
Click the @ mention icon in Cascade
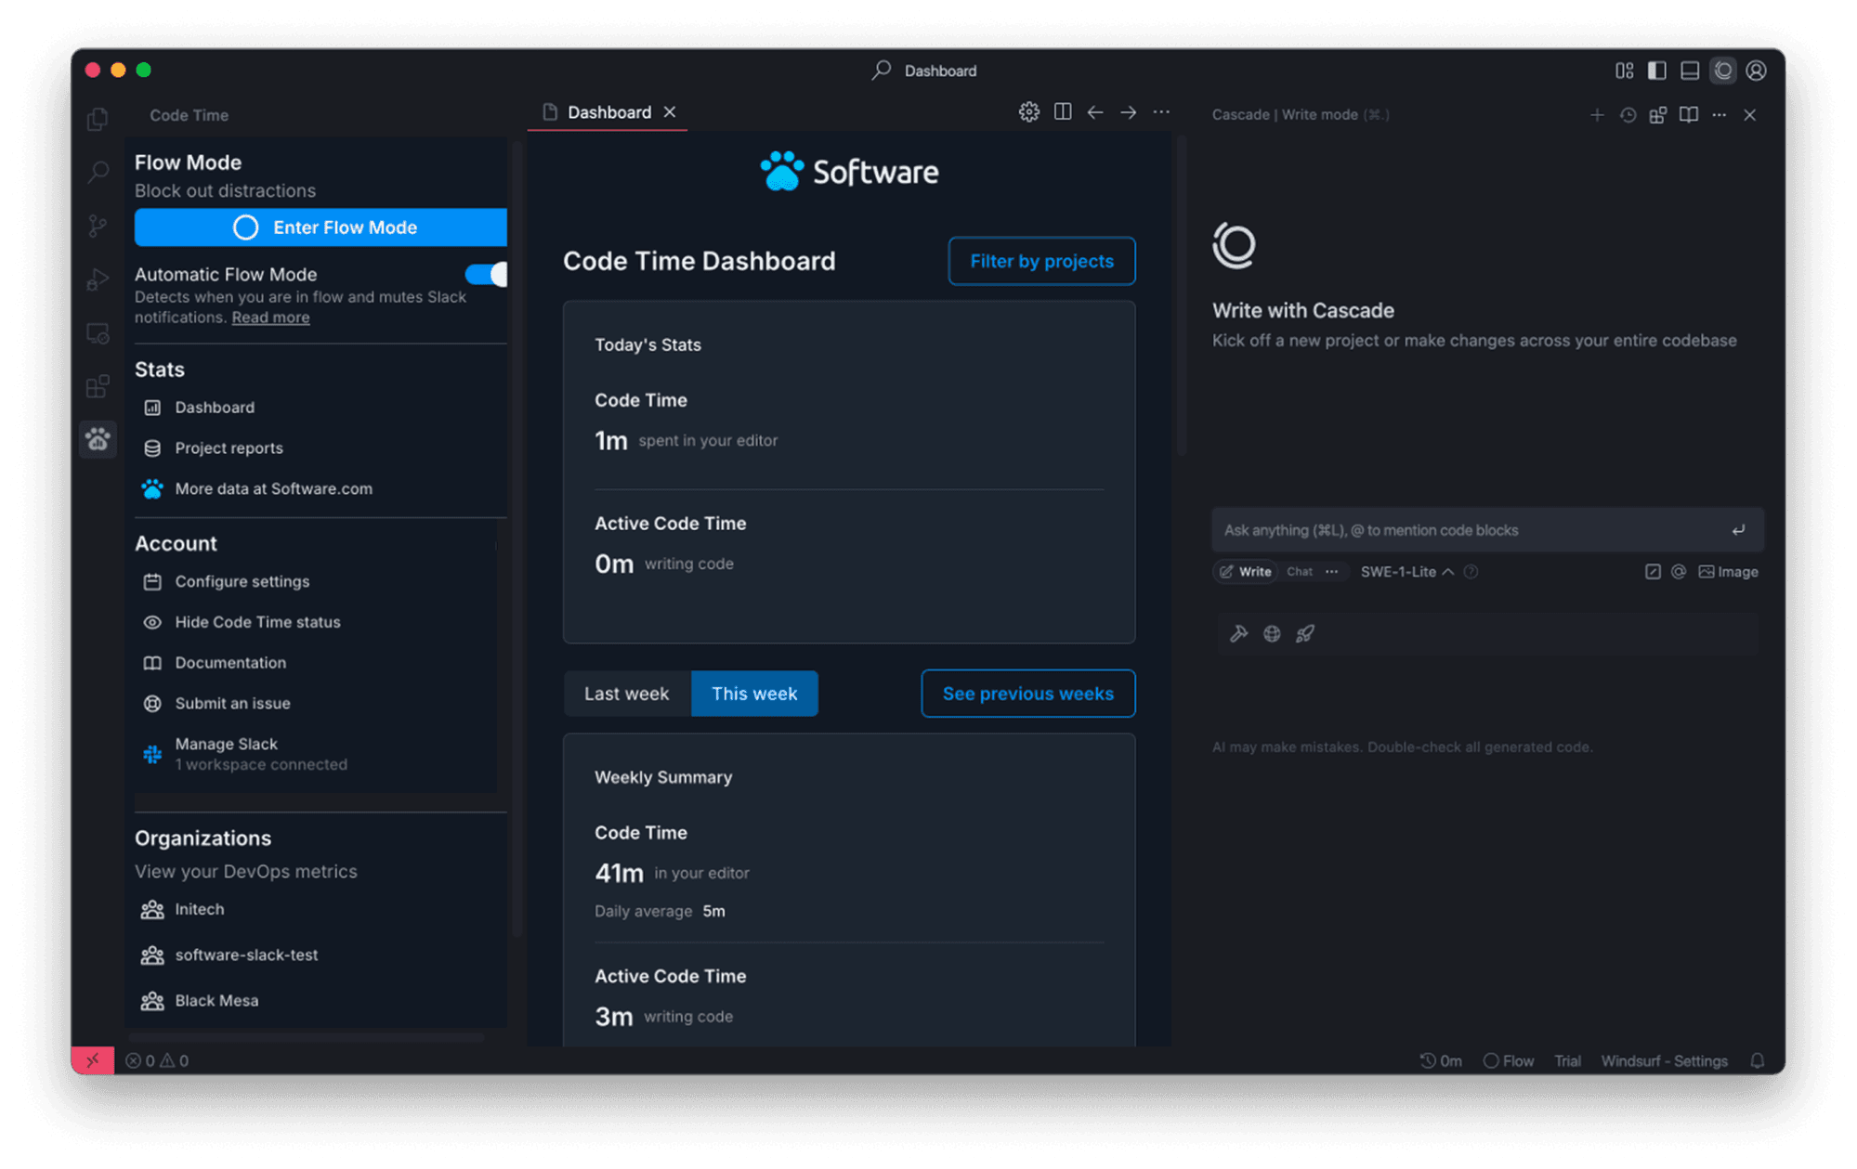point(1679,572)
